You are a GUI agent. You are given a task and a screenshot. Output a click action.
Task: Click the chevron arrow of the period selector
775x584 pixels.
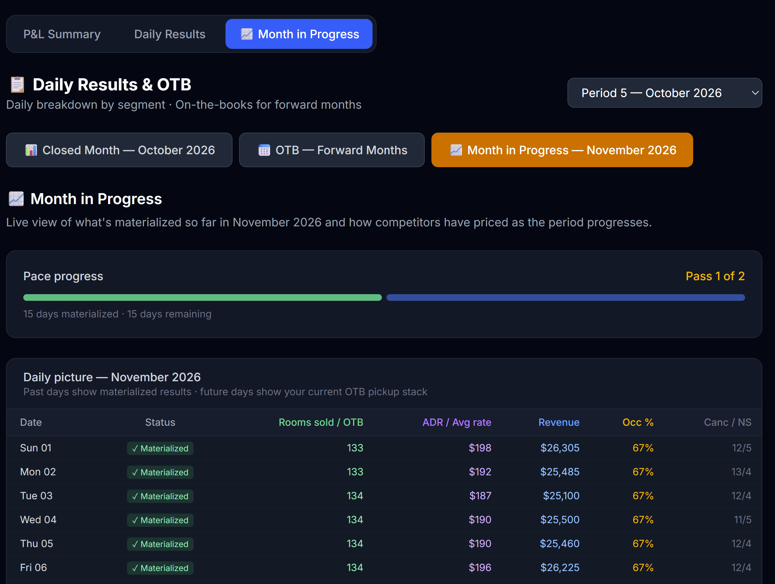[755, 93]
